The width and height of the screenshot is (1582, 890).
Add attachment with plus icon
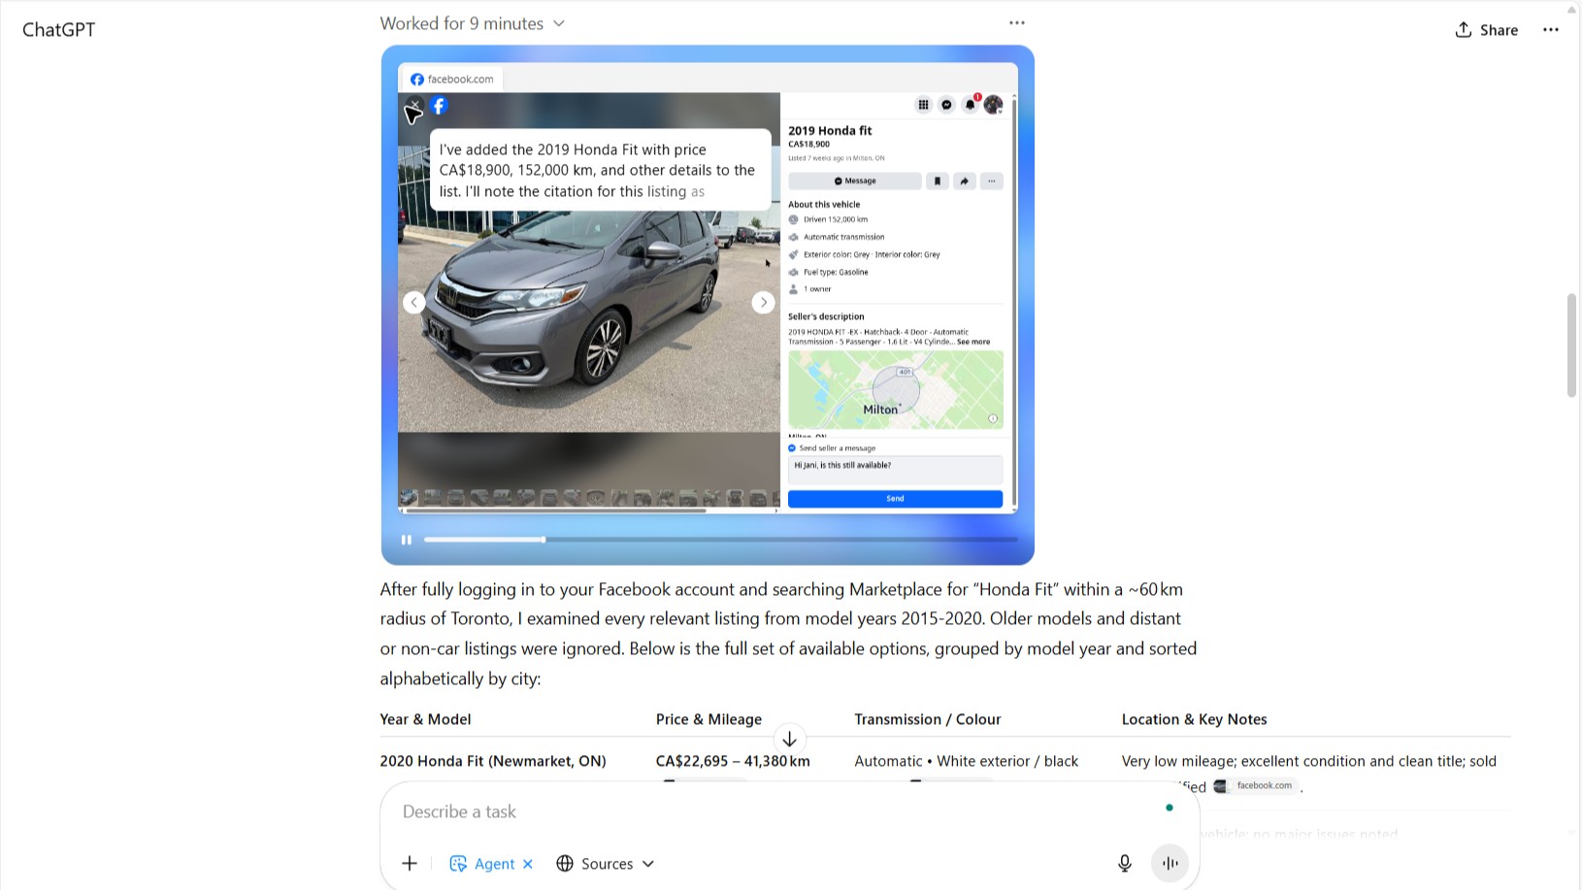click(410, 864)
